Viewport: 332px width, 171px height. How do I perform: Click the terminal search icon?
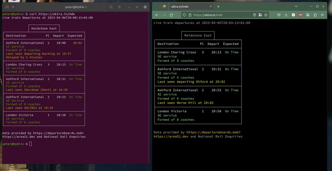(111, 7)
